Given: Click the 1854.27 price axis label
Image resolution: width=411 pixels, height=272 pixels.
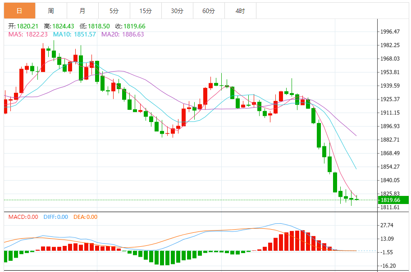Looking at the screenshot, I should pyautogui.click(x=390, y=167).
